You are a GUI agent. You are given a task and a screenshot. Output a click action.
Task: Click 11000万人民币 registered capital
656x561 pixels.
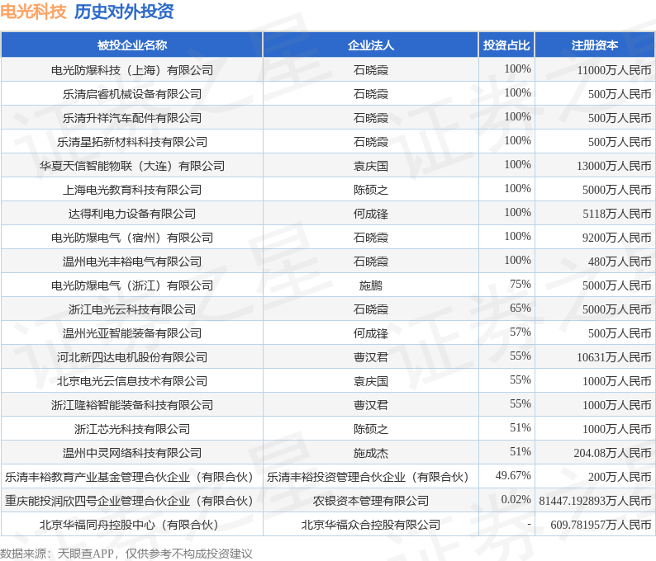pyautogui.click(x=614, y=70)
